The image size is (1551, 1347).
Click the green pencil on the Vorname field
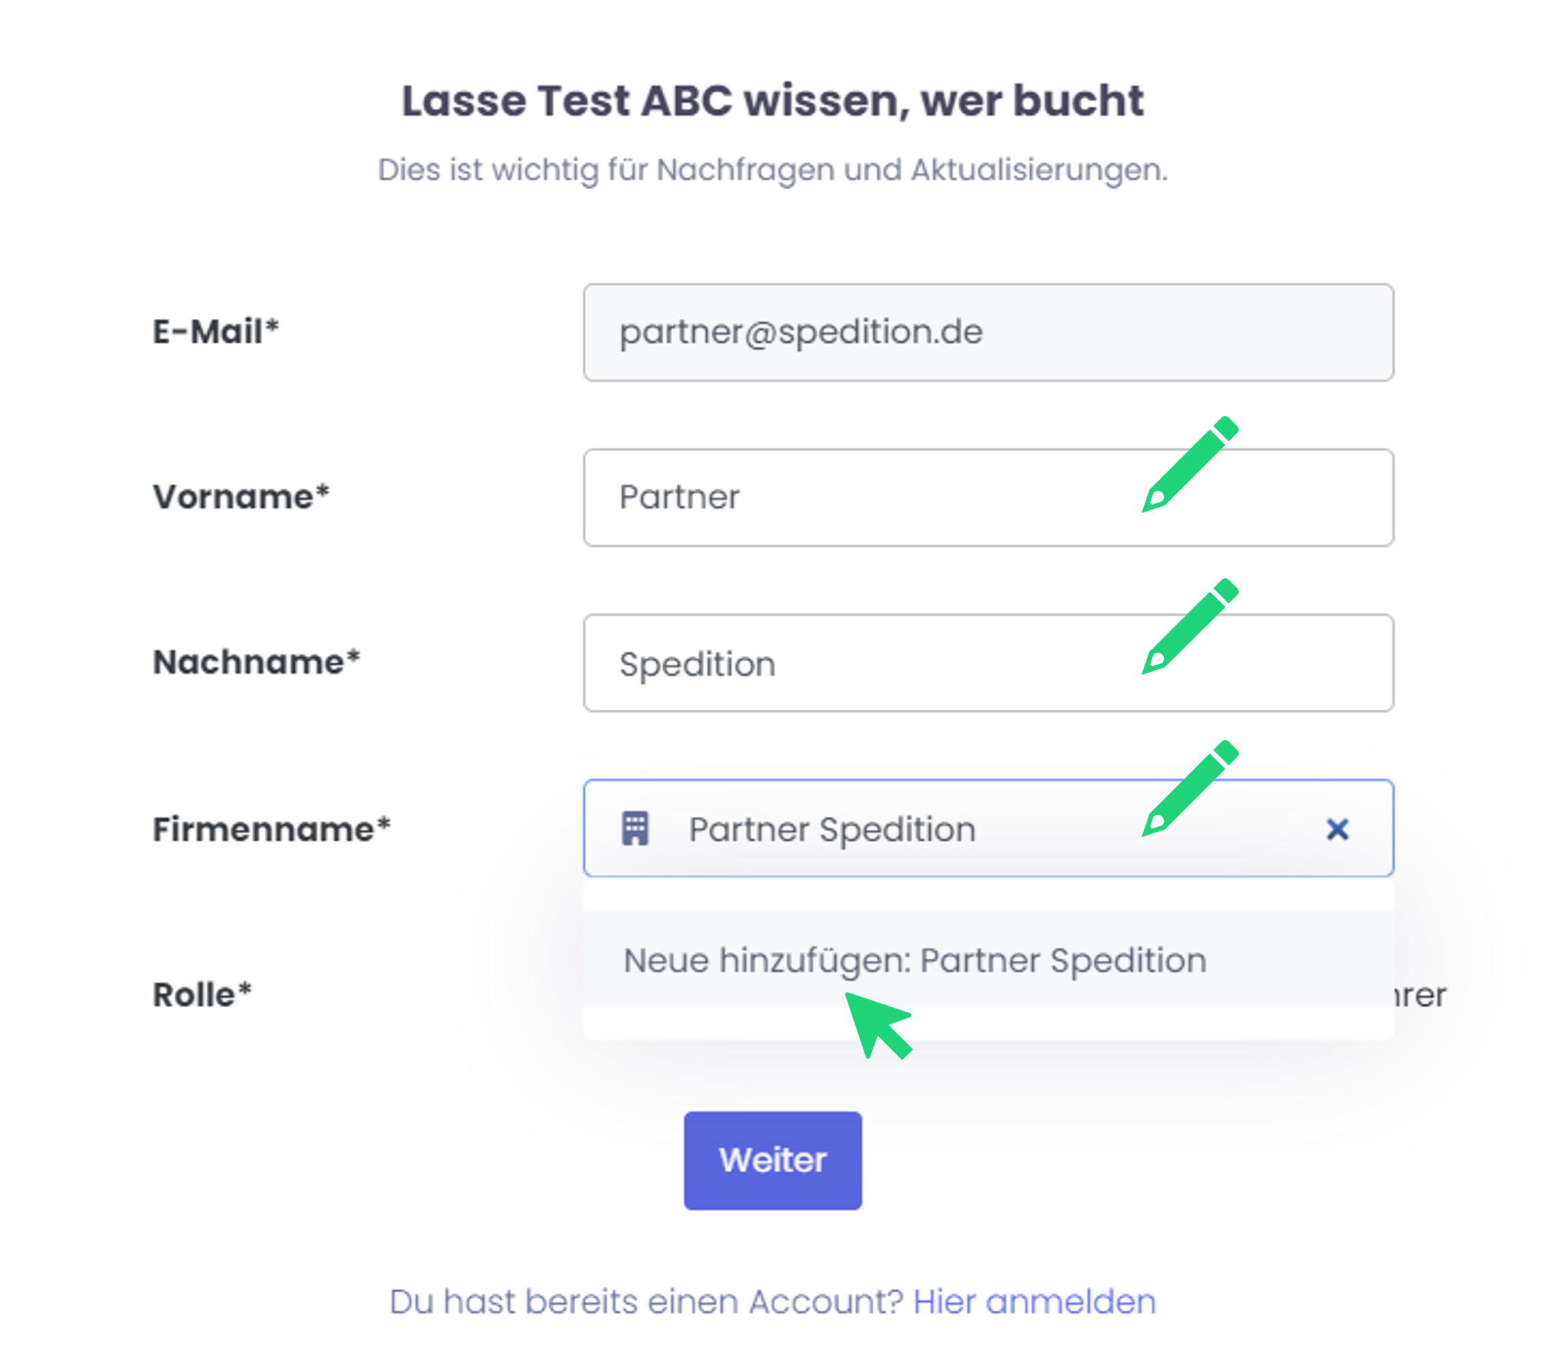[x=1188, y=464]
